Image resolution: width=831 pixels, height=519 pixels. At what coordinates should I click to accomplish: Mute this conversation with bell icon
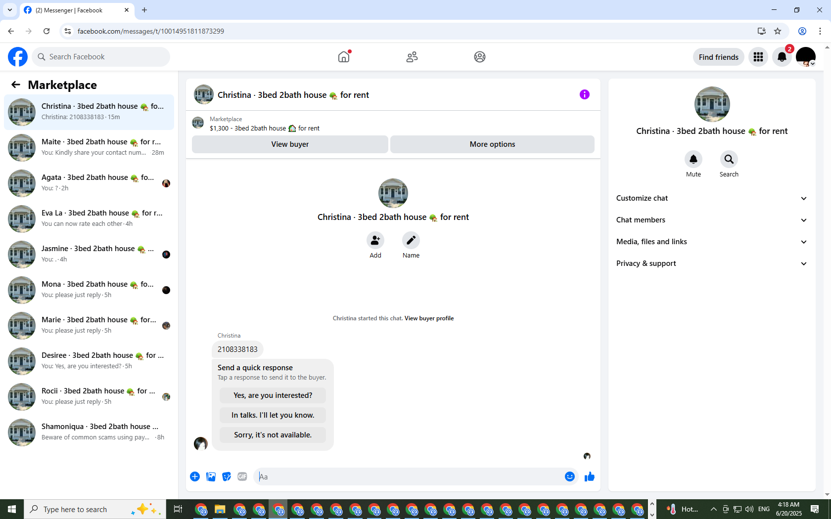click(693, 159)
